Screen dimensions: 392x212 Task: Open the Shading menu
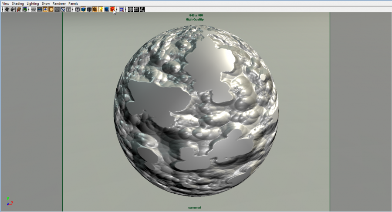[x=18, y=3]
